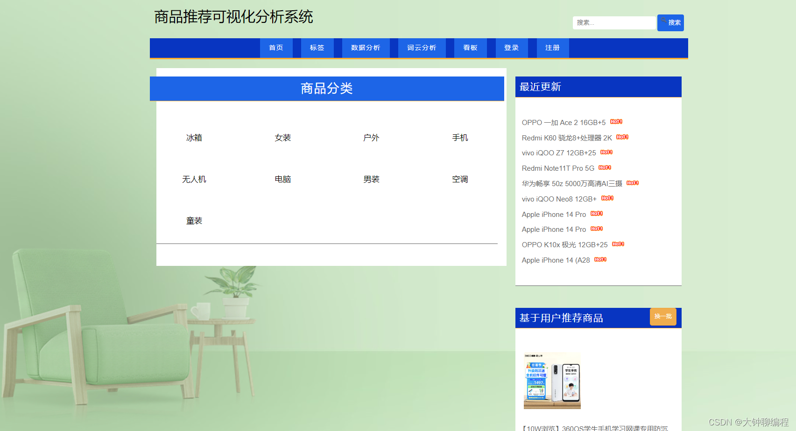
Task: Switch to the 数据分析 tab
Action: [366, 48]
